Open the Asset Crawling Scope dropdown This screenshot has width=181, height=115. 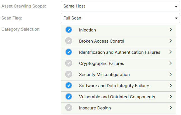pyautogui.click(x=120, y=6)
